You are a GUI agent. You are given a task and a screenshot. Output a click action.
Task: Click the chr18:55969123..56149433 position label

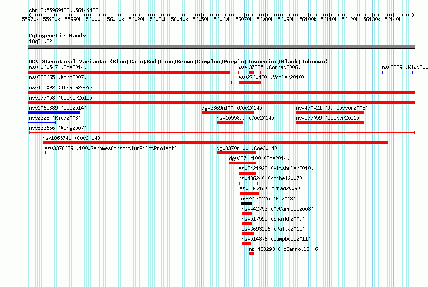(x=63, y=10)
